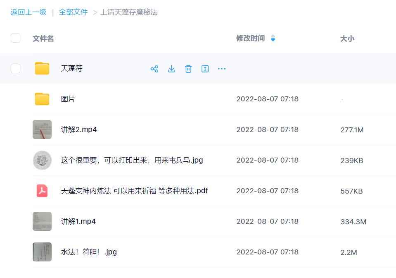The height and width of the screenshot is (278, 396).
Task: Click the 文件名 column header
Action: (43, 38)
